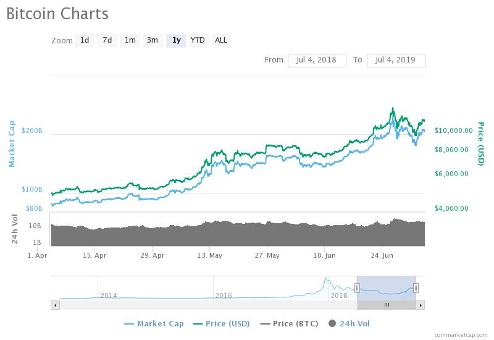Click the 1B volume axis label
This screenshot has width=494, height=340.
pyautogui.click(x=37, y=242)
